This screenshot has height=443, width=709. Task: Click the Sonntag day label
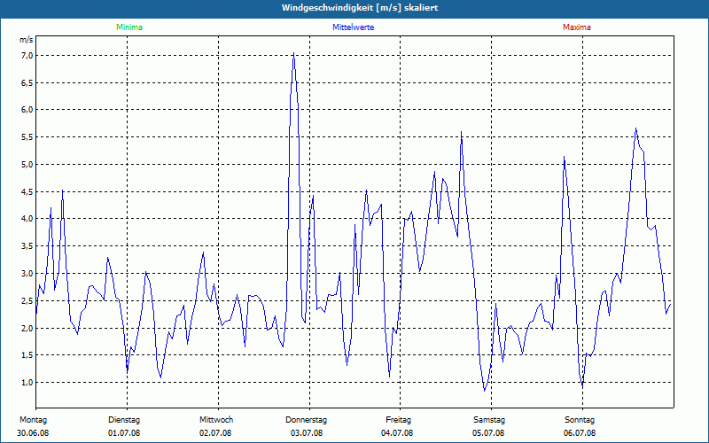[x=580, y=420]
